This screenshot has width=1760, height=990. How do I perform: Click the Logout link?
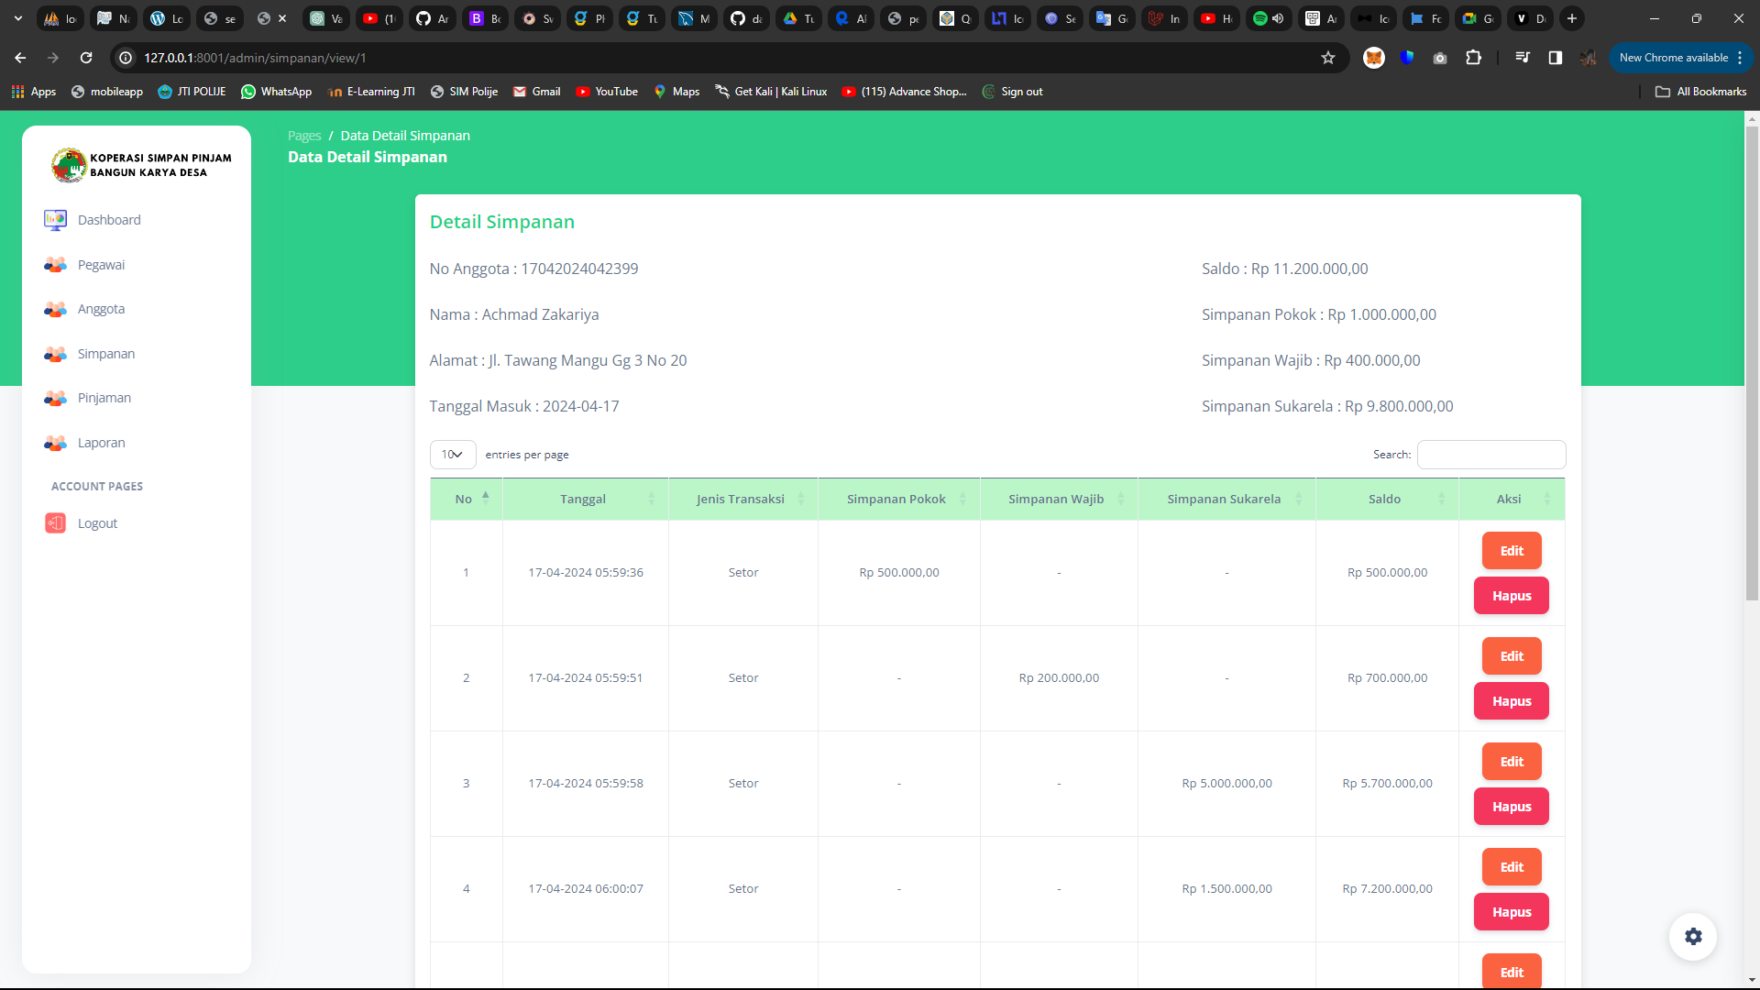pyautogui.click(x=97, y=523)
